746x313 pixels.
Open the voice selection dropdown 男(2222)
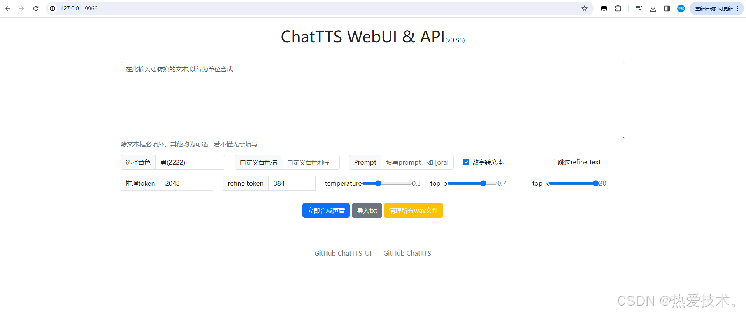pyautogui.click(x=190, y=162)
